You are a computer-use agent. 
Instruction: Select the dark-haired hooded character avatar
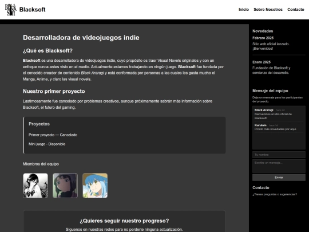click(65, 186)
